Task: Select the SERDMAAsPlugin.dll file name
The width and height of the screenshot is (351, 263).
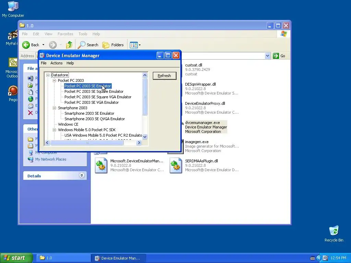Action: 202,161
